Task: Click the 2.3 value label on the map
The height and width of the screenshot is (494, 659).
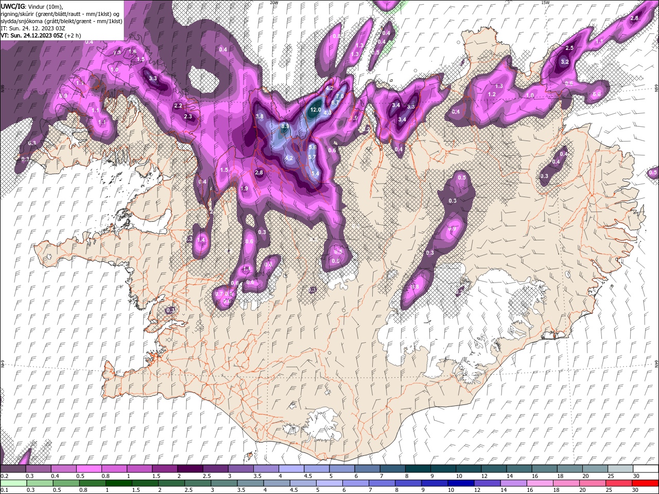Action: coord(188,117)
